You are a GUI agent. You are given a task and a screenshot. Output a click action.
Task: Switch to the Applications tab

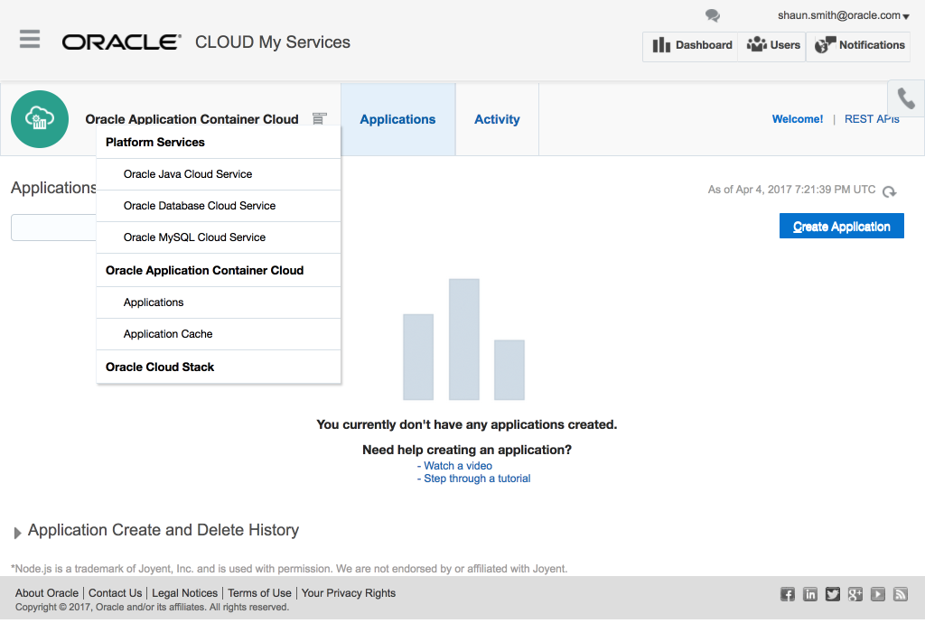click(x=397, y=119)
